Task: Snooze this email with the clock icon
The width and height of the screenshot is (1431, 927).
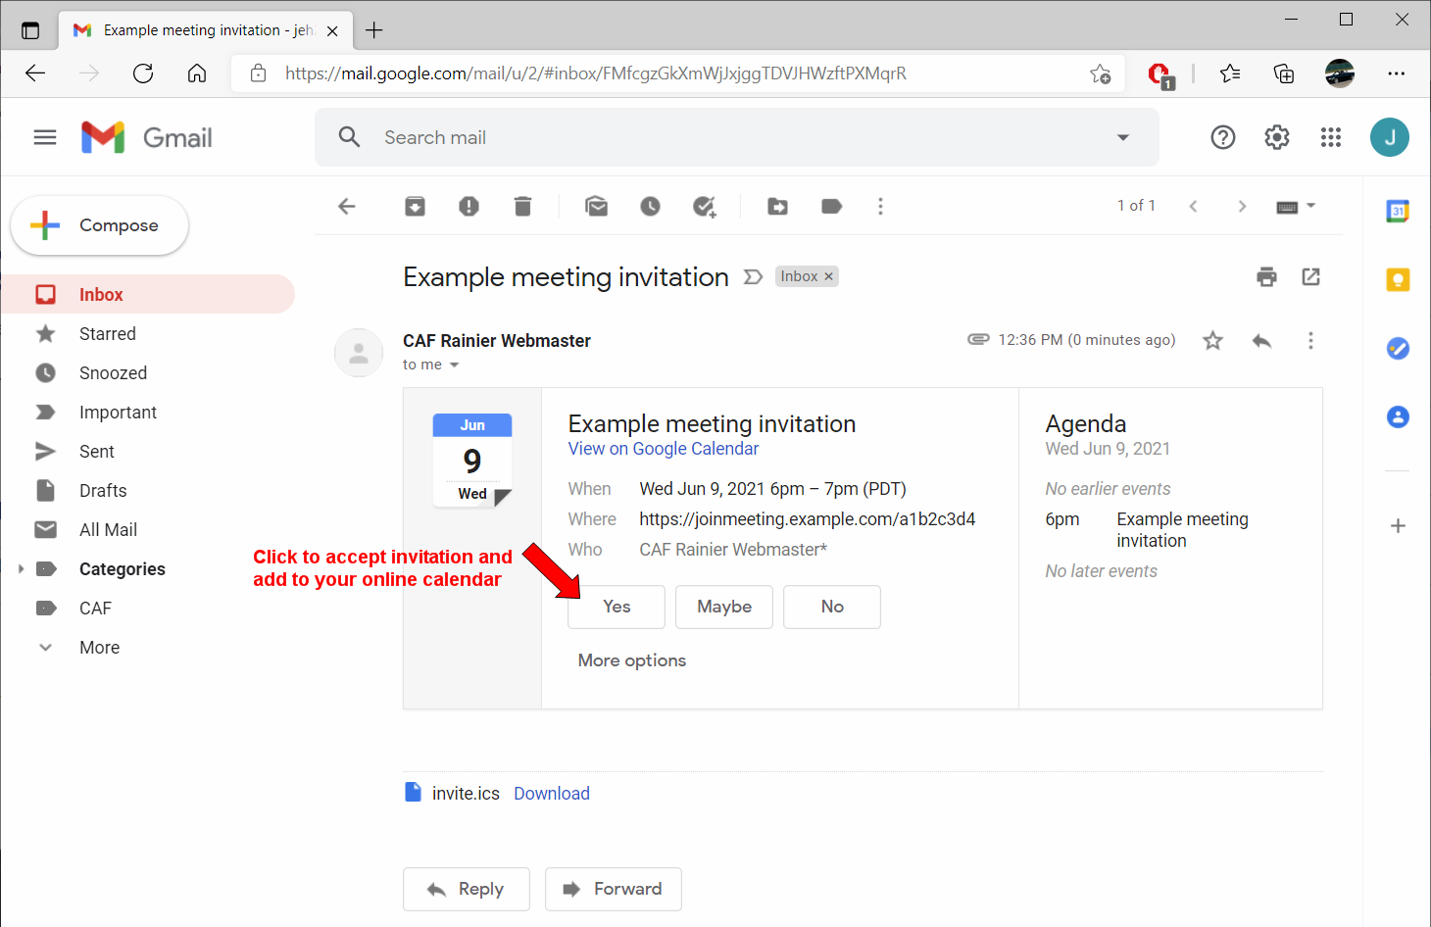Action: coord(650,207)
